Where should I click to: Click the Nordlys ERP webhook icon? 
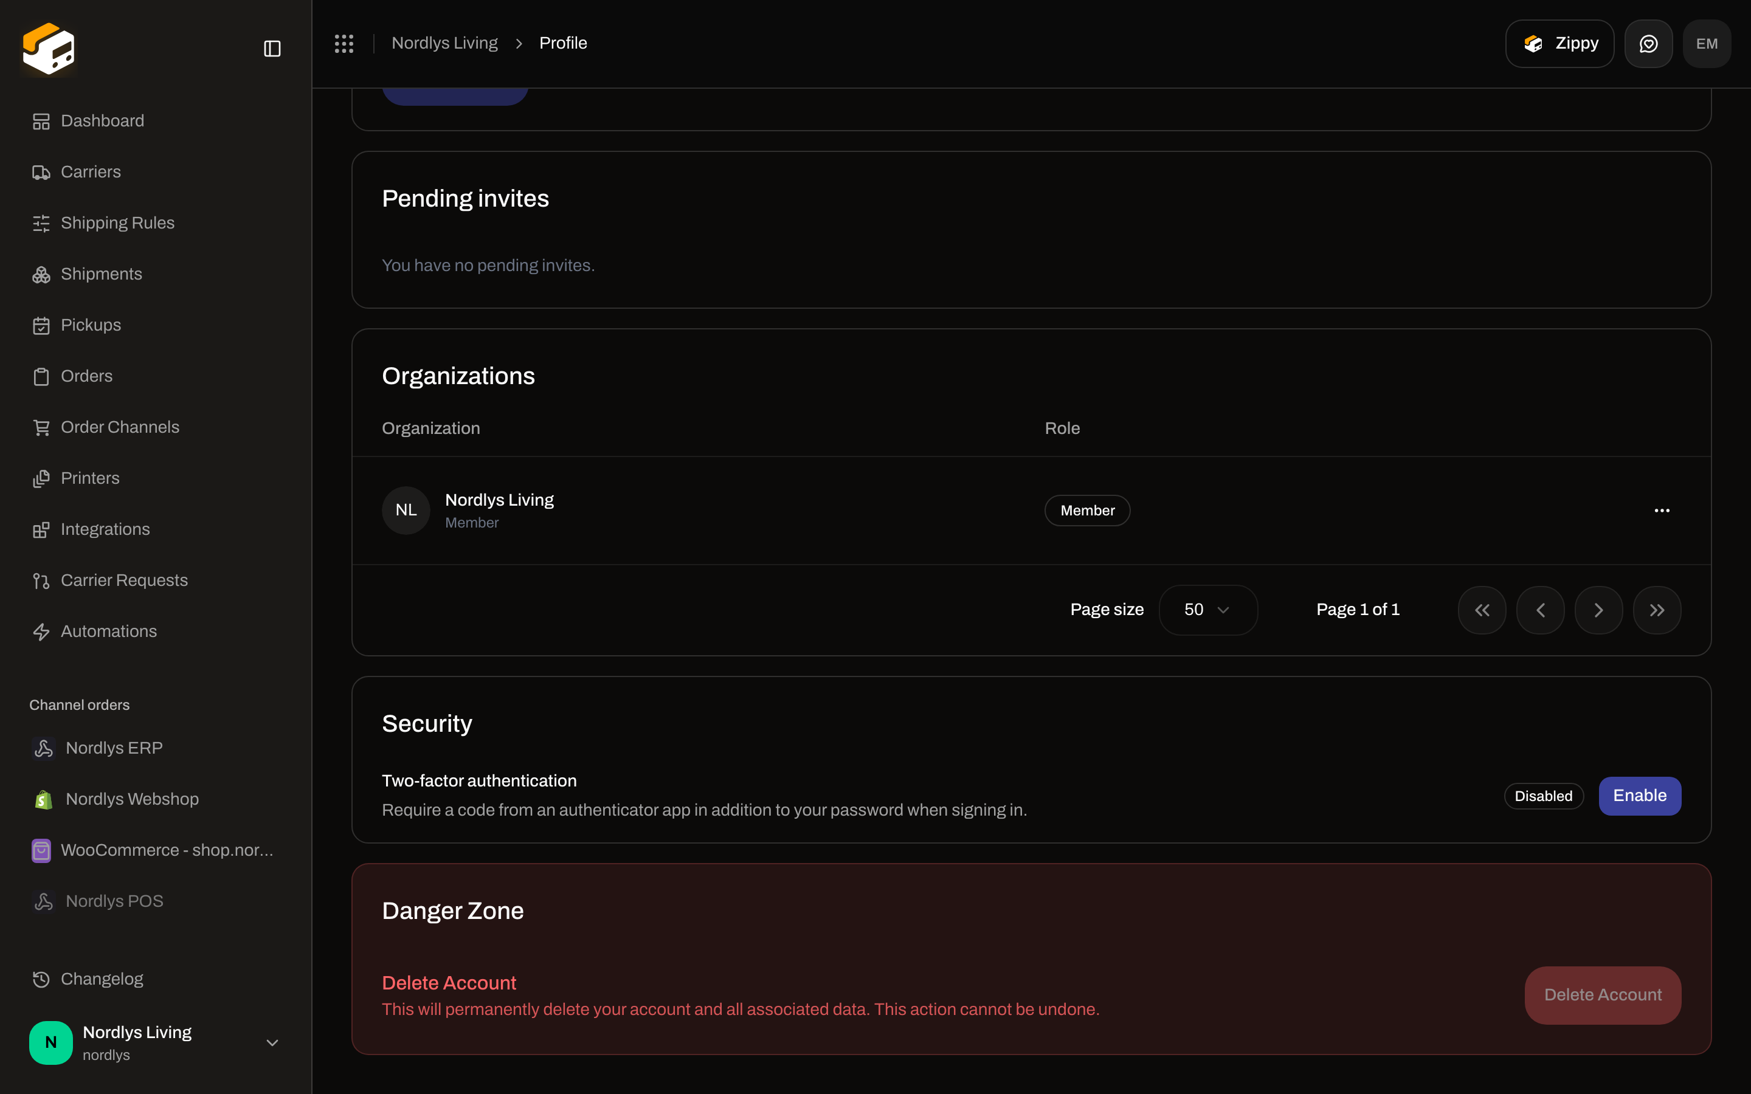(x=43, y=748)
